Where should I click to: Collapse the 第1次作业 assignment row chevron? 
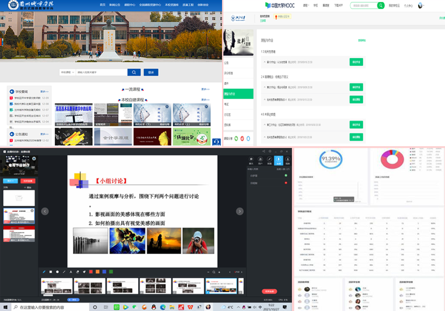pyautogui.click(x=264, y=62)
